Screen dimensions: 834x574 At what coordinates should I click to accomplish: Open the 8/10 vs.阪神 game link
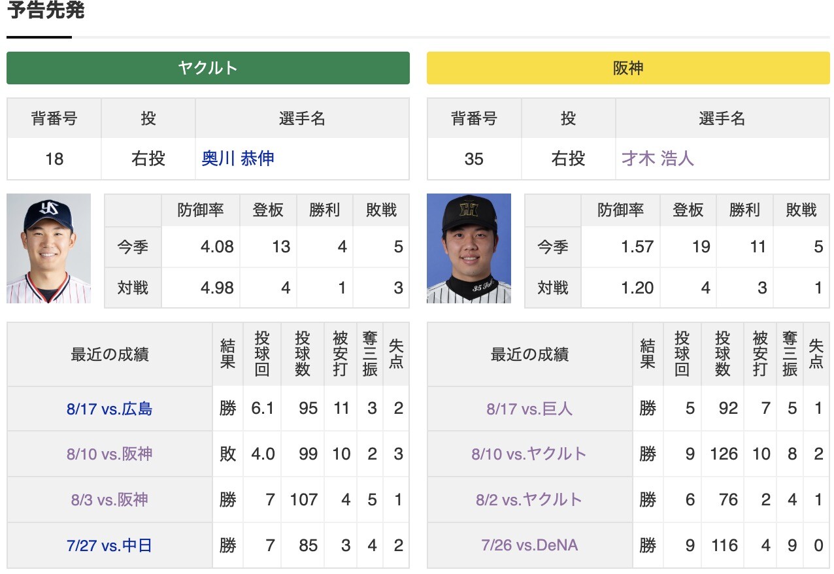[110, 454]
